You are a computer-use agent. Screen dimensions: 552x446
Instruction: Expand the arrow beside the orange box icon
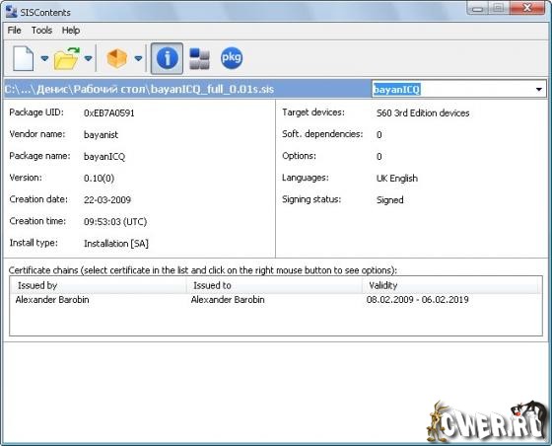[x=139, y=58]
